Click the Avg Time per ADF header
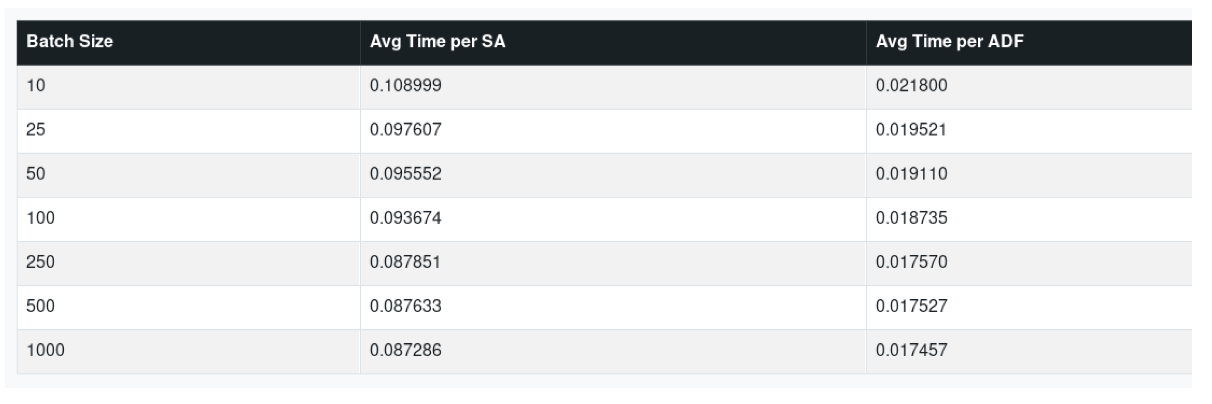Image resolution: width=1212 pixels, height=404 pixels. (x=949, y=41)
